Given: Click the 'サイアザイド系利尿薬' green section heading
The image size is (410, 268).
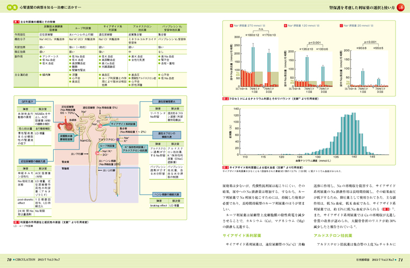Looking at the screenshot, I should (x=242, y=235).
